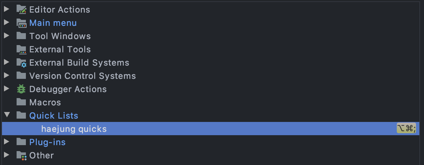The image size is (424, 165).
Task: Click the Editor Actions folder icon
Action: (21, 10)
